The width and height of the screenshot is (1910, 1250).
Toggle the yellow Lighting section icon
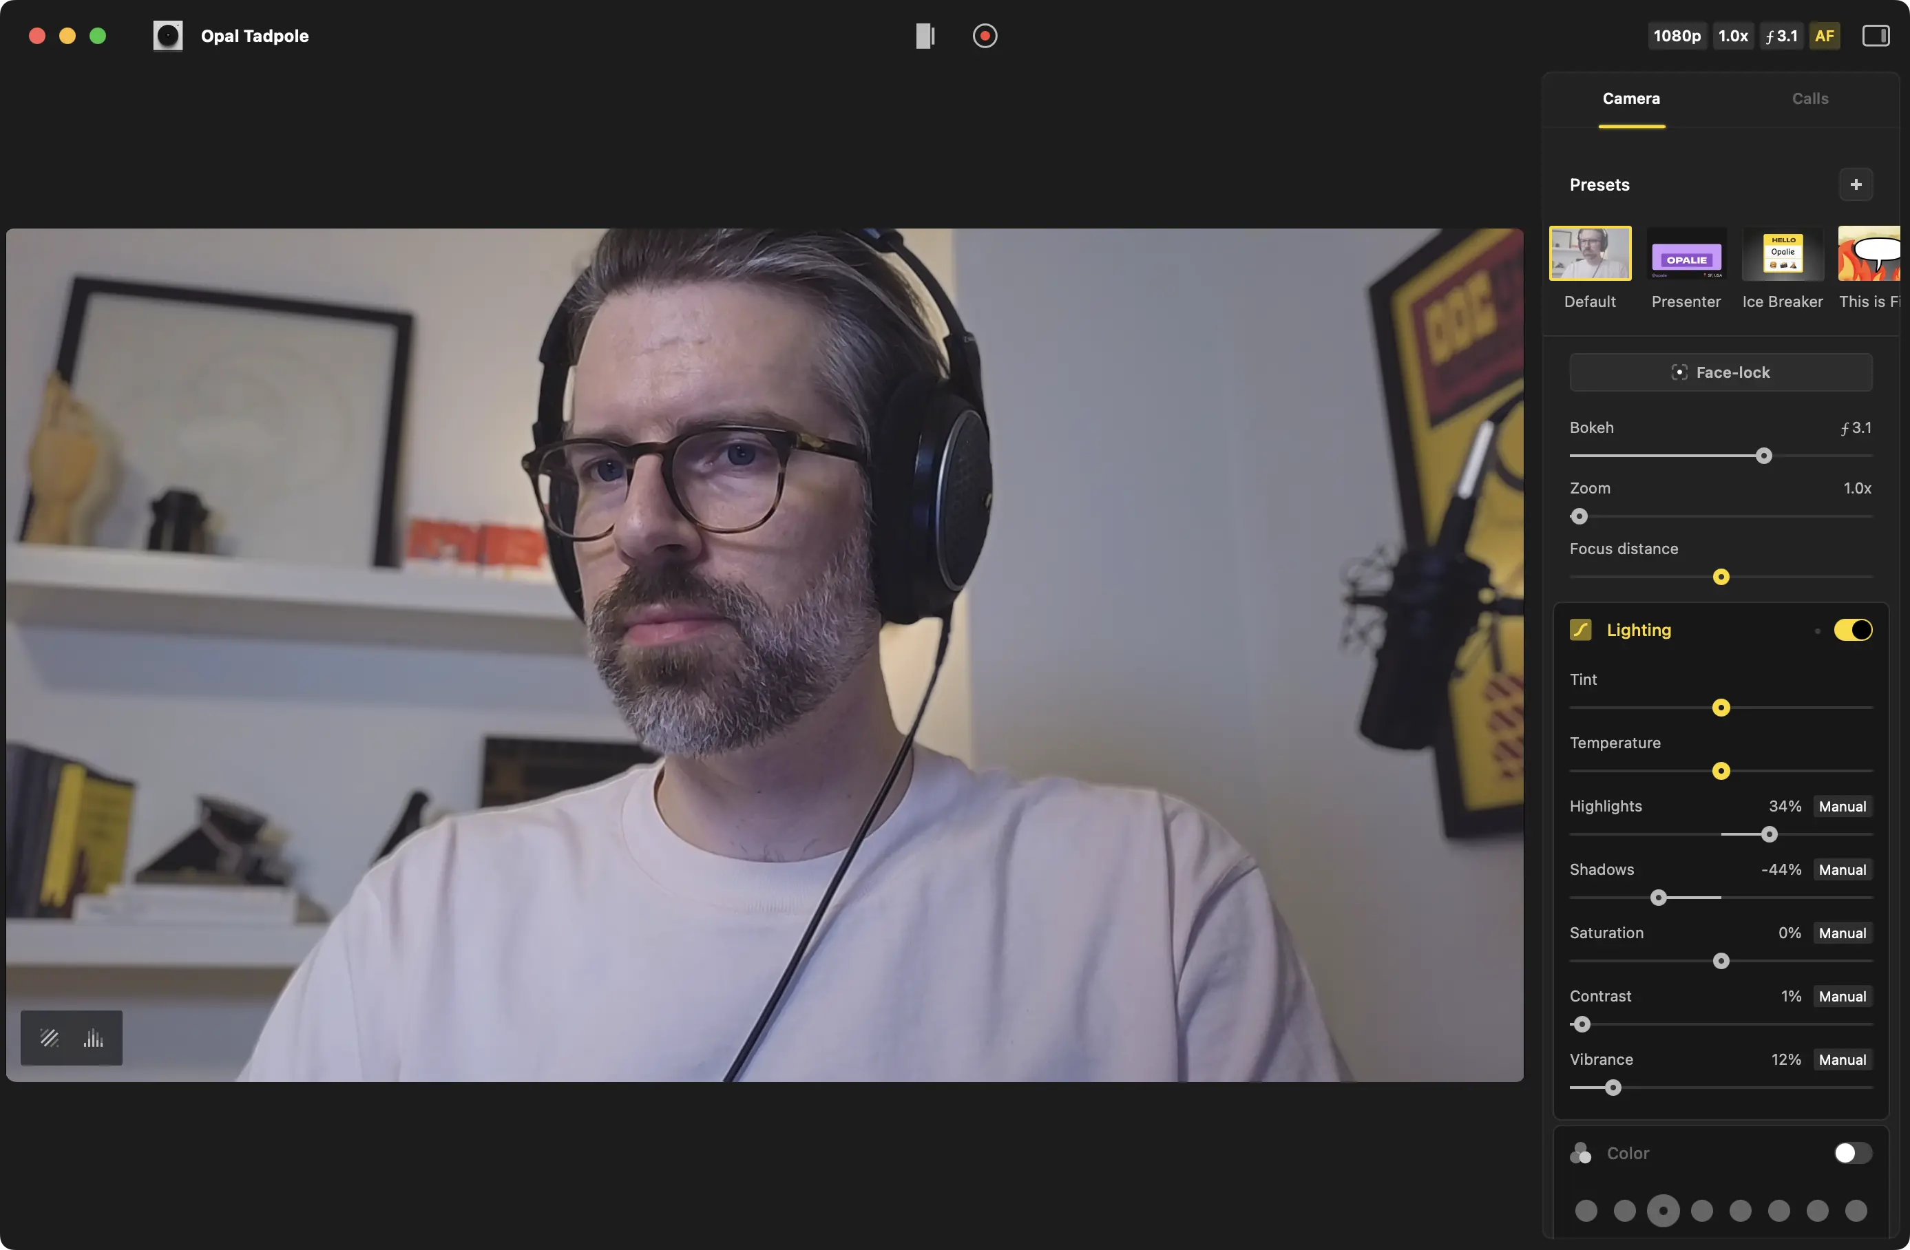click(x=1580, y=631)
